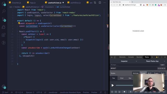Click the feedback icon in status bar

101,92
